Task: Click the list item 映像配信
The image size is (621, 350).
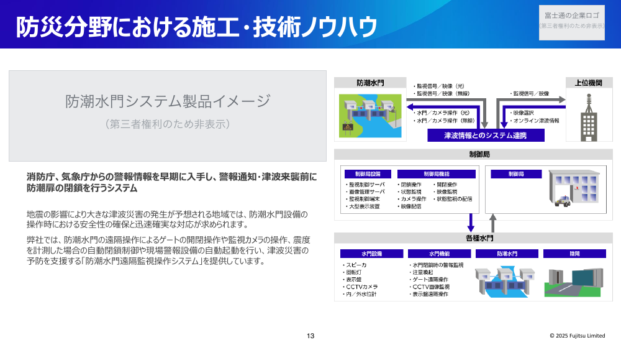Action: [409, 206]
